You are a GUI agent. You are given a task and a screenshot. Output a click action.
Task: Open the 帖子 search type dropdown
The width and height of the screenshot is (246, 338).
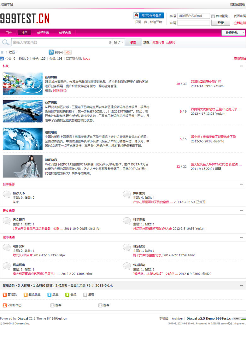pyautogui.click(x=119, y=42)
